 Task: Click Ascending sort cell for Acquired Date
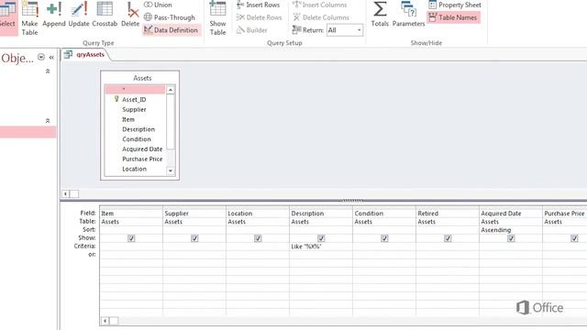[x=511, y=230]
